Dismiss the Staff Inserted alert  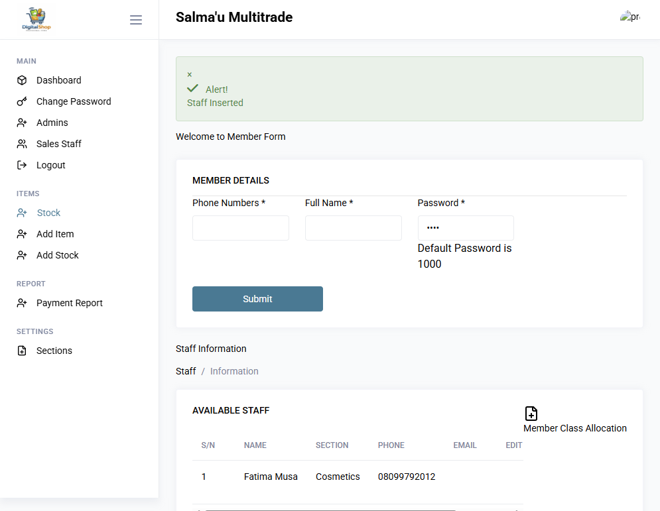(190, 74)
